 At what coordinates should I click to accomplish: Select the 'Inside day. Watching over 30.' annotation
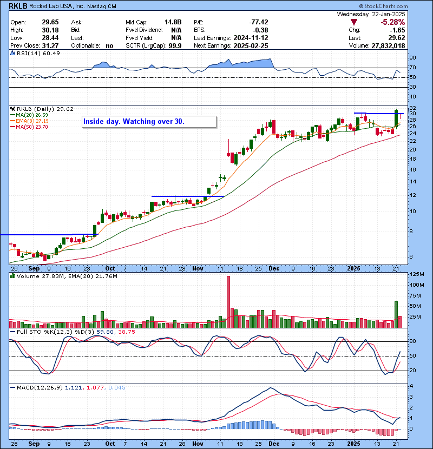pos(148,122)
